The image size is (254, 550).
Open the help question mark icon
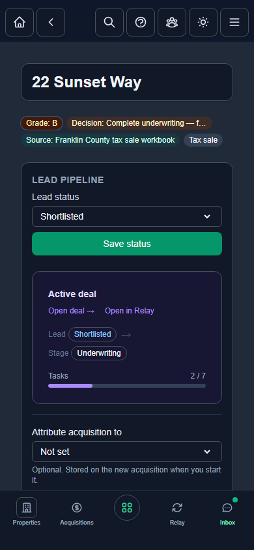[141, 22]
